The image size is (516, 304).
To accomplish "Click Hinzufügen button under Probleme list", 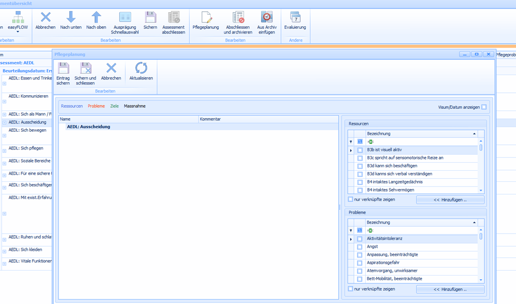I will [450, 289].
